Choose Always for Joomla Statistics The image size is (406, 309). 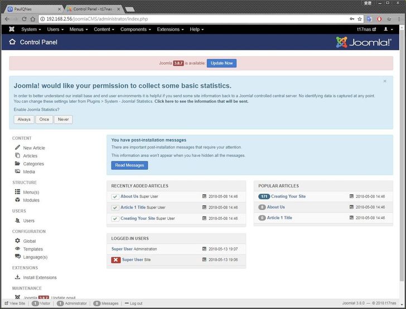pos(24,119)
